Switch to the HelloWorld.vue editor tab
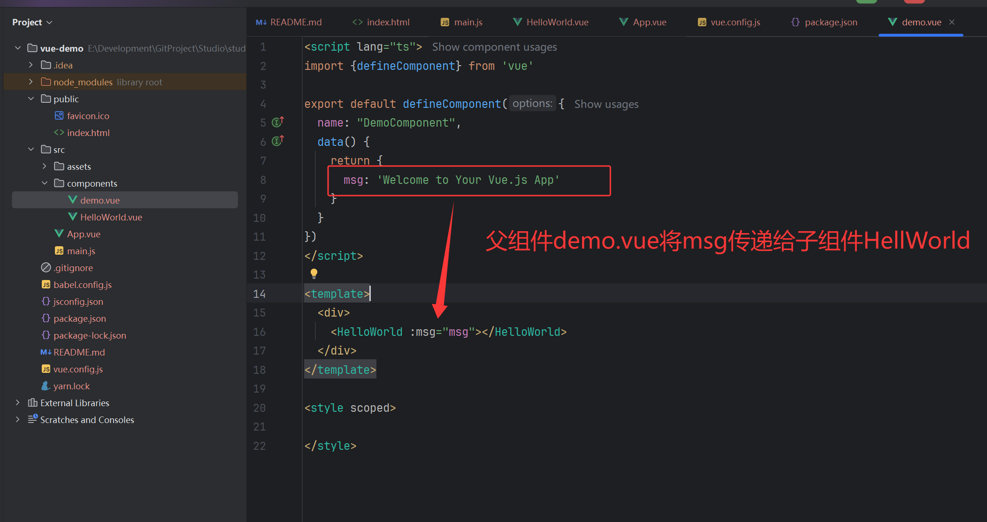Viewport: 987px width, 522px height. point(551,22)
